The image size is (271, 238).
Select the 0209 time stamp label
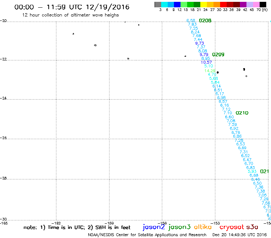(218, 55)
